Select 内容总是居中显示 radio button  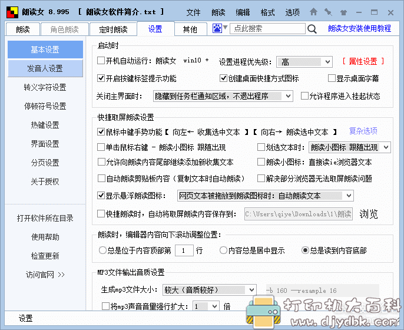[223, 250]
